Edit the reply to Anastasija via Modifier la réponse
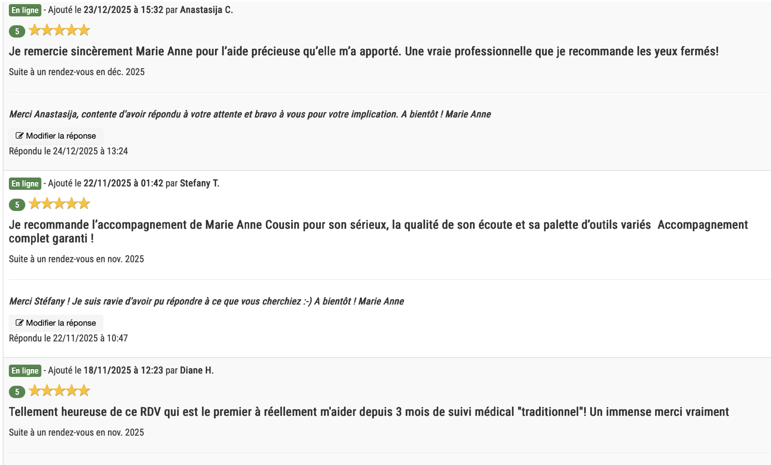This screenshot has width=771, height=465. click(56, 136)
